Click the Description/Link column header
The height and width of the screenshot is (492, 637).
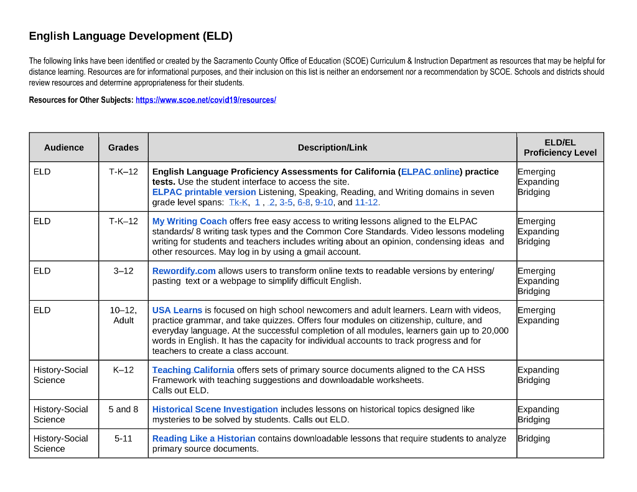click(332, 148)
